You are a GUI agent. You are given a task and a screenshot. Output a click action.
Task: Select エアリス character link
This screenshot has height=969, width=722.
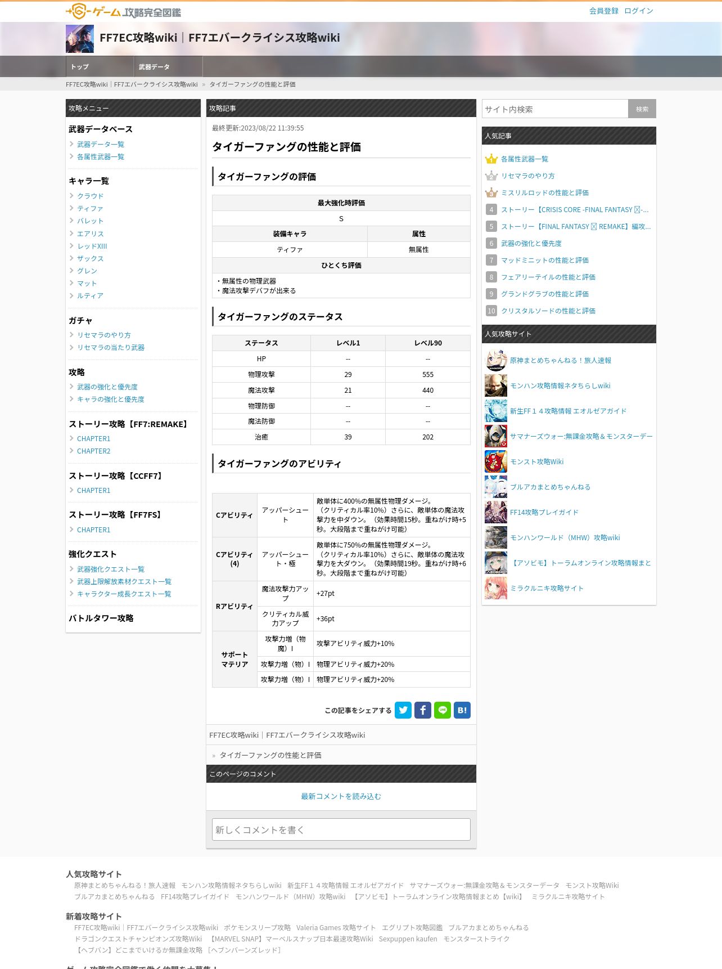coord(91,234)
